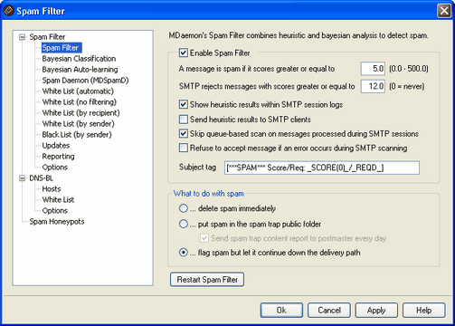Open the Reporting page in the tree
This screenshot has height=326, width=455.
pos(58,157)
